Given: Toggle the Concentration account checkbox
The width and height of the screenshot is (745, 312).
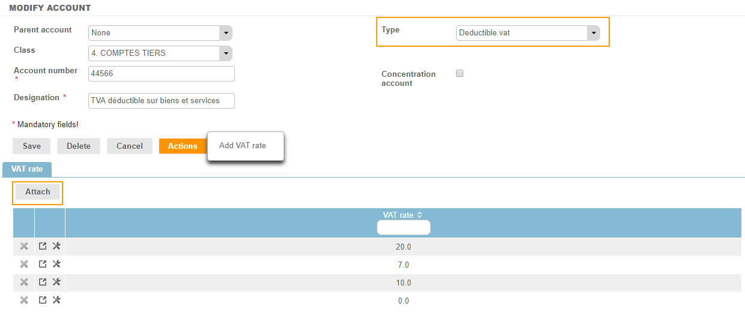Looking at the screenshot, I should [x=460, y=73].
